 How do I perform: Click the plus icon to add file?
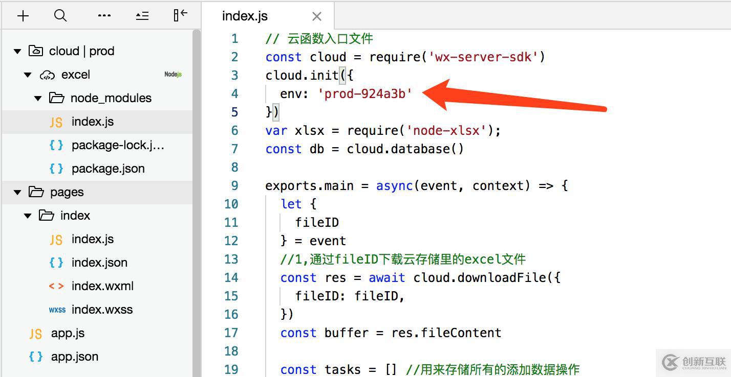[x=23, y=16]
